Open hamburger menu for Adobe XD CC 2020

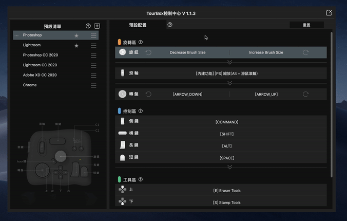pos(93,76)
